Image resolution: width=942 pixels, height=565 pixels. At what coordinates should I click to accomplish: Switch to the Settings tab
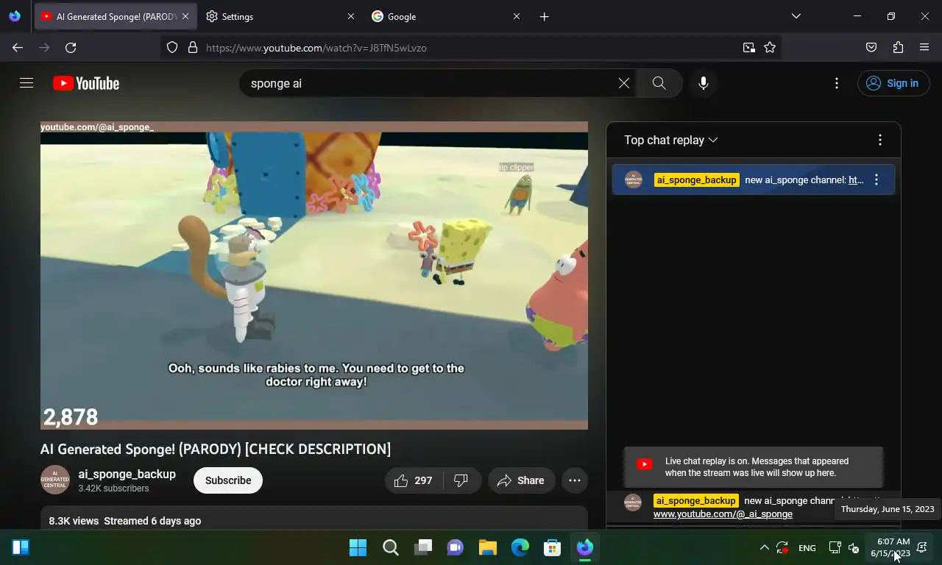[x=280, y=16]
